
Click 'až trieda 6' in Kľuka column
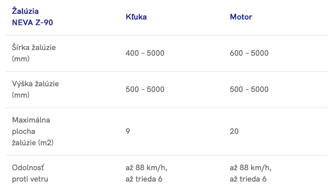click(x=144, y=179)
